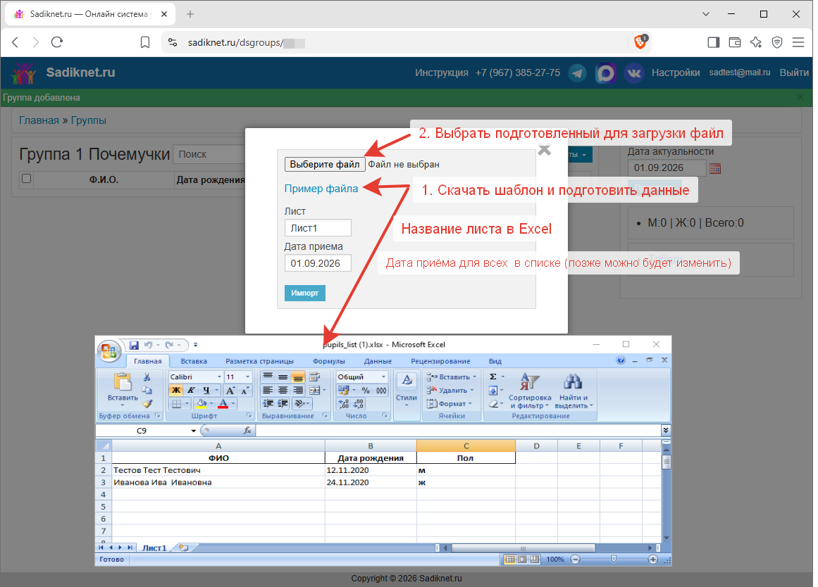The width and height of the screenshot is (818, 587).
Task: Open the Telegram icon in site header
Action: [x=578, y=73]
